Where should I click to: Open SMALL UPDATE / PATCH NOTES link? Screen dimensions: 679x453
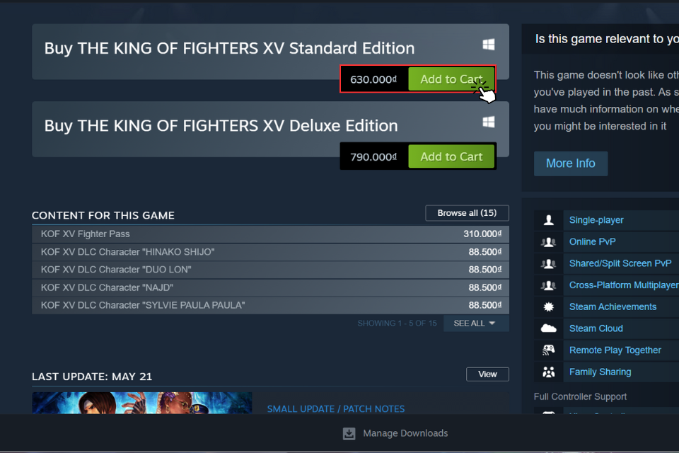pos(335,409)
